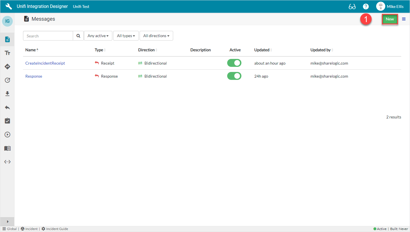Click the green New button
Image resolution: width=410 pixels, height=232 pixels.
tap(390, 19)
